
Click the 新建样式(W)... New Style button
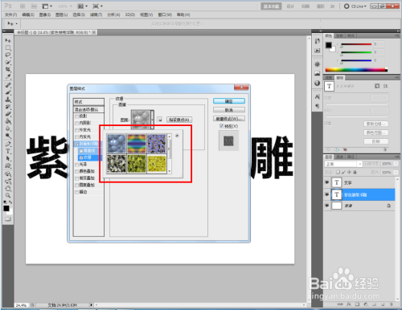pos(229,119)
